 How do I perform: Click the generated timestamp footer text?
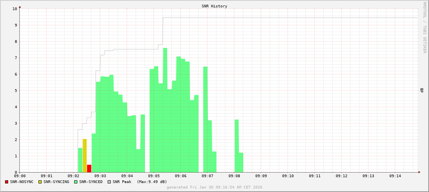[x=214, y=187]
